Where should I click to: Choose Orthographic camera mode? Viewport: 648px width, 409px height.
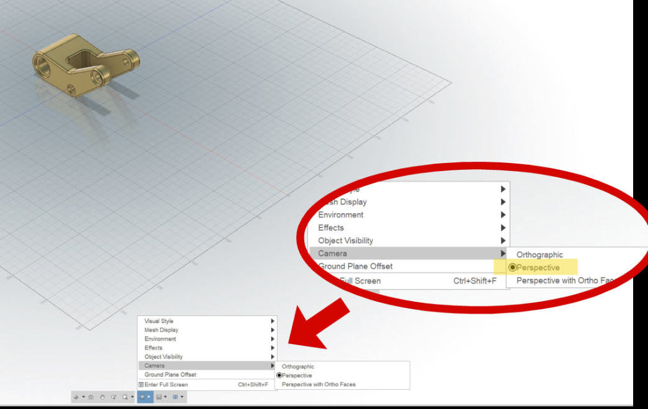point(541,254)
